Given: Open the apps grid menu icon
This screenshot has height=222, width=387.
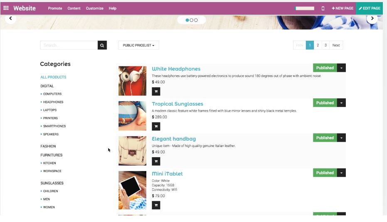Looking at the screenshot, I should pyautogui.click(x=6, y=8).
